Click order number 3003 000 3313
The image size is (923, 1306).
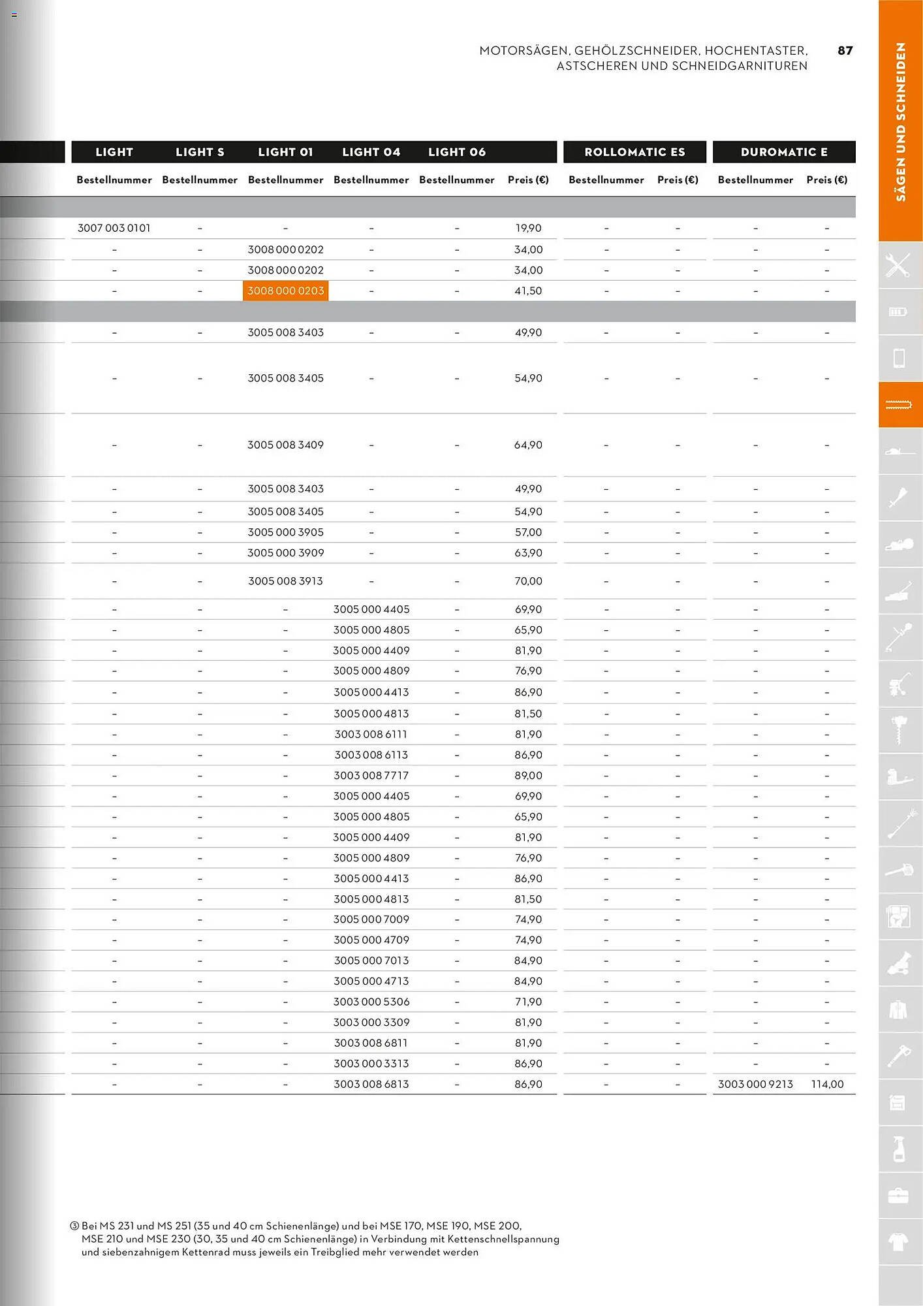[371, 1064]
